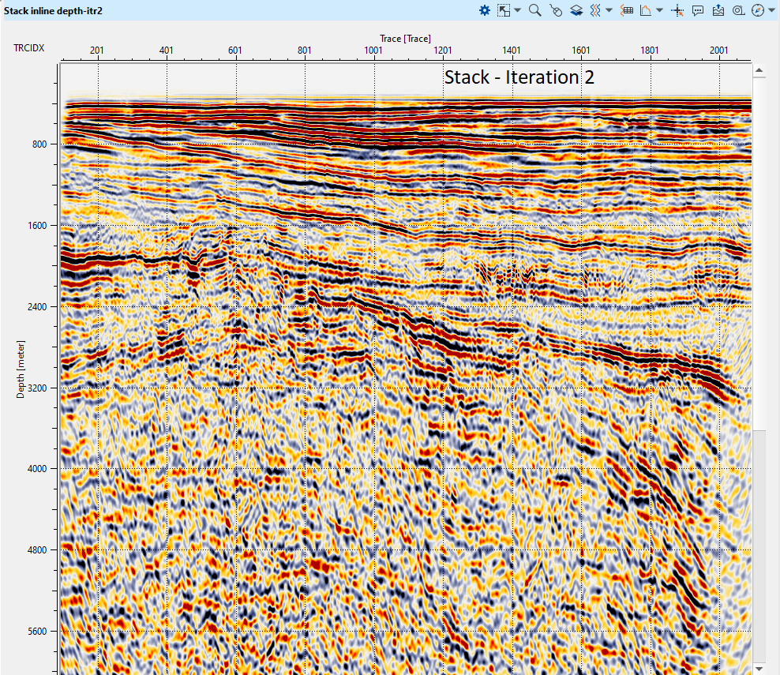
Task: Activate the magnifier zoom tool
Action: click(534, 10)
